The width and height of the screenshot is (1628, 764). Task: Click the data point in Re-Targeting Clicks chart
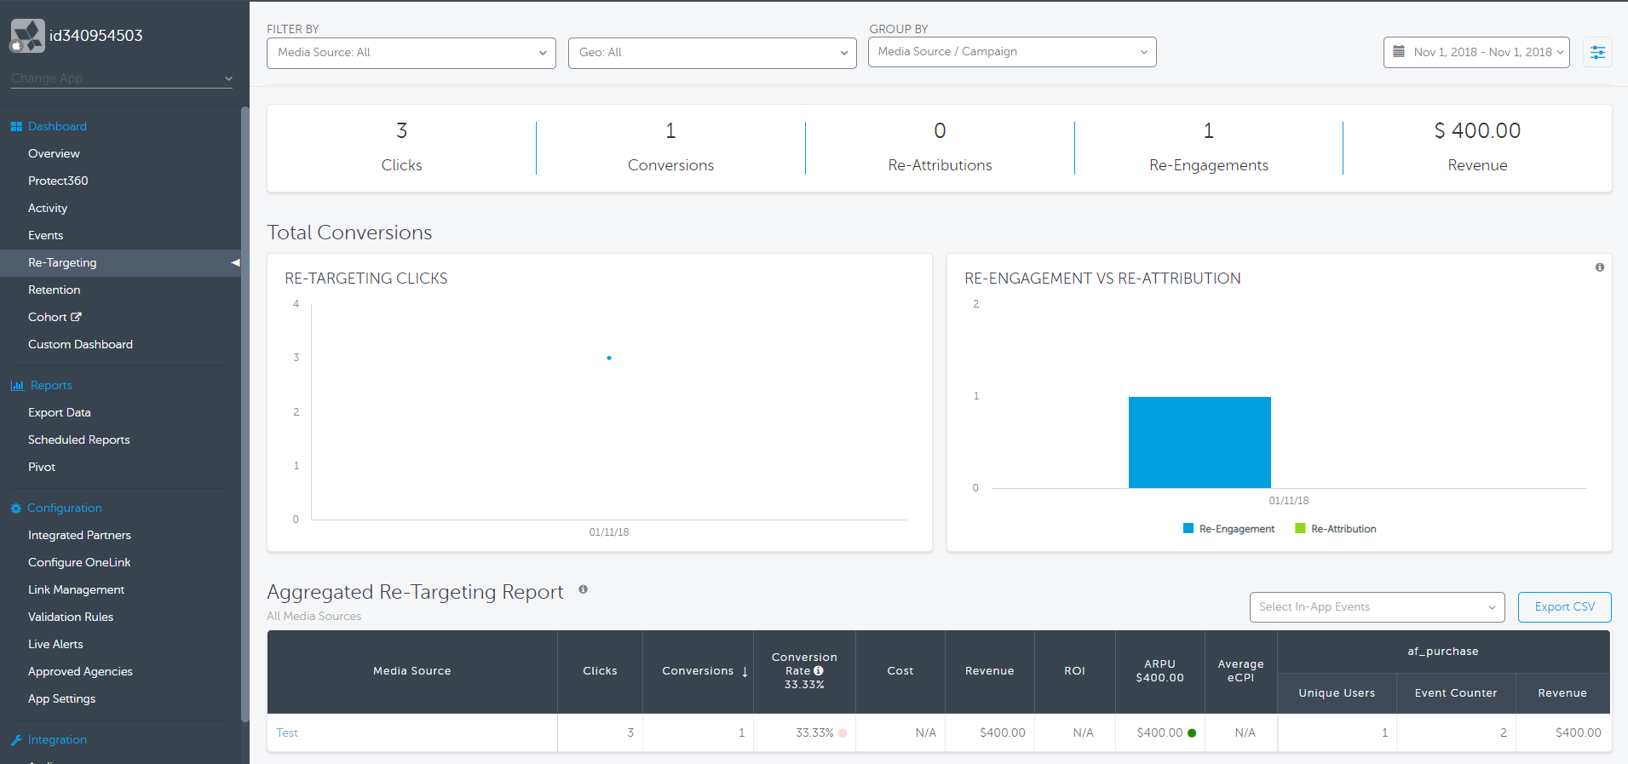pos(609,359)
